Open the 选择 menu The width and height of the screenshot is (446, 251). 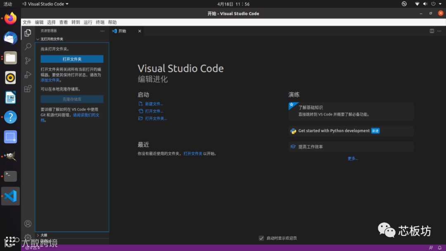click(51, 22)
